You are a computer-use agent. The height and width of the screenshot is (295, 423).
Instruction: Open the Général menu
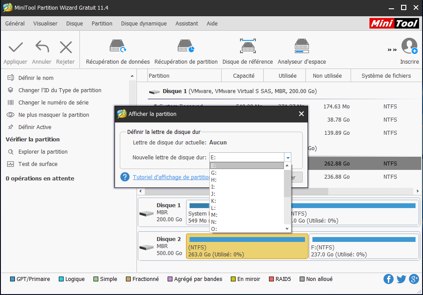tap(15, 23)
